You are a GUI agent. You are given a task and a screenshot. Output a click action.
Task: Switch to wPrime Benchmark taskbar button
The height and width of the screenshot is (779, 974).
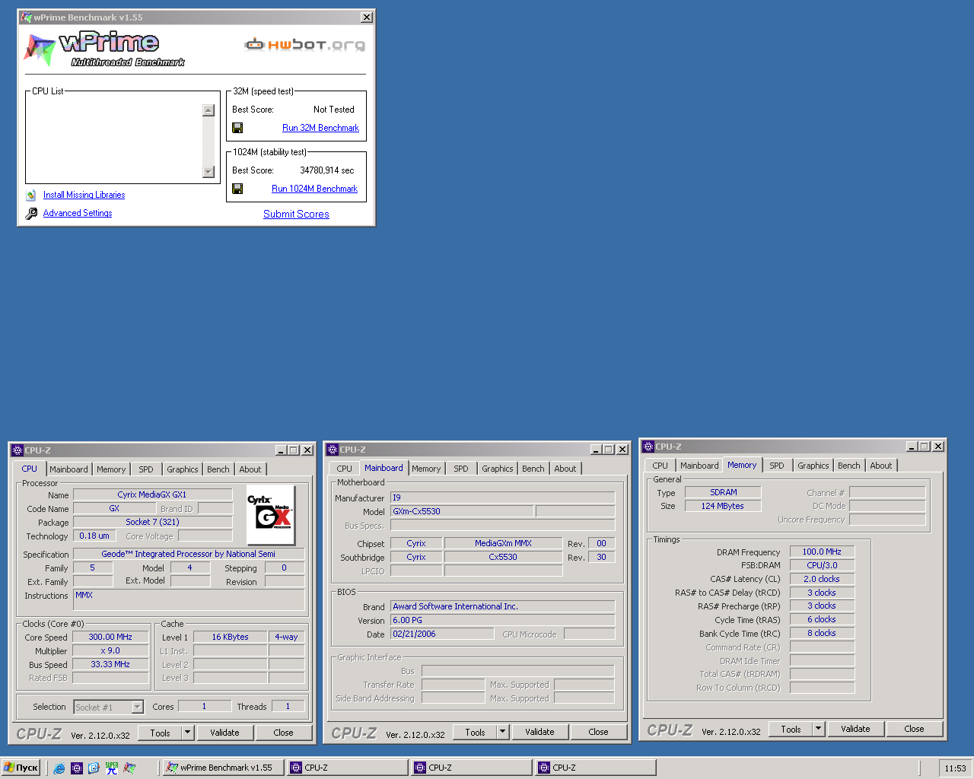(x=223, y=768)
